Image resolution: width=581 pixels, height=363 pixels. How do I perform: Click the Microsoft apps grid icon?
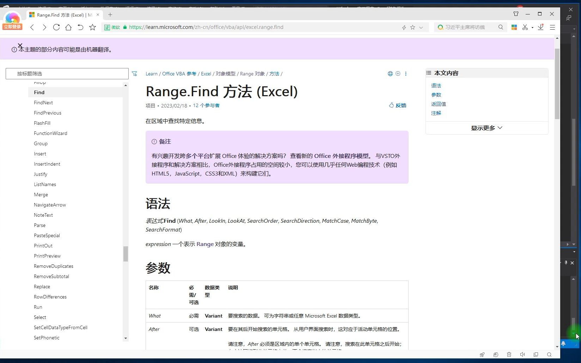click(514, 27)
